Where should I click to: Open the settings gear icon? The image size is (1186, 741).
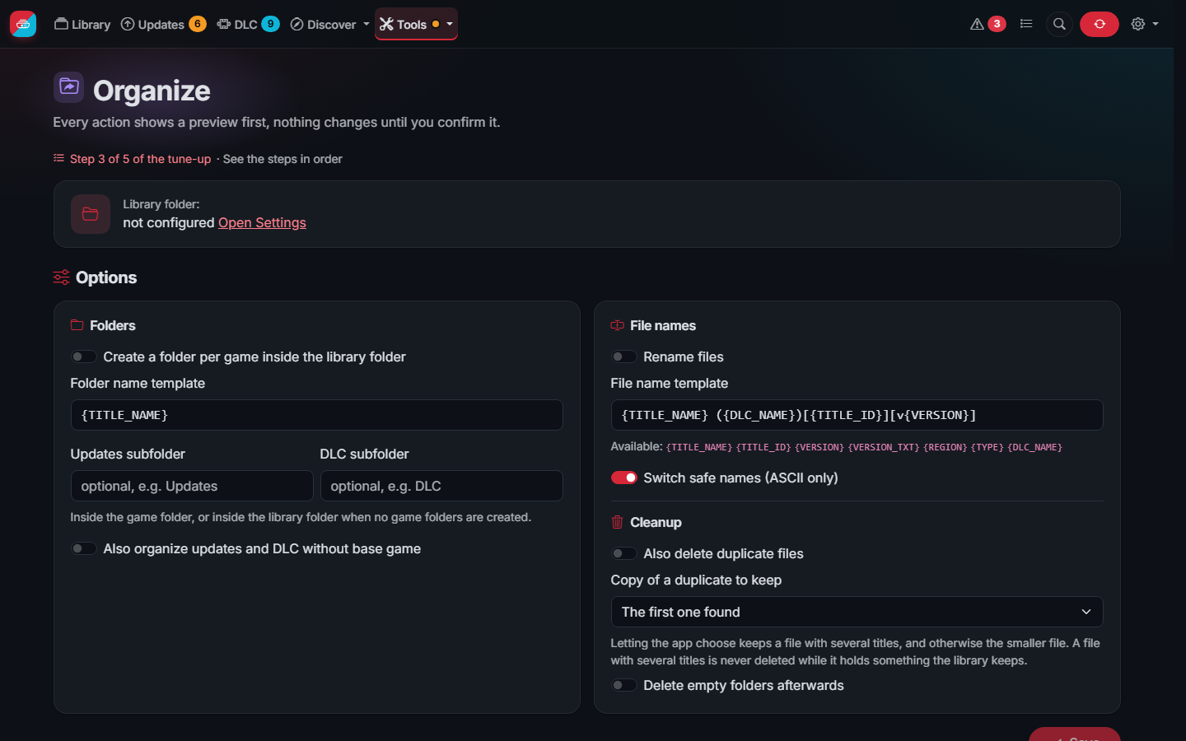(x=1138, y=24)
